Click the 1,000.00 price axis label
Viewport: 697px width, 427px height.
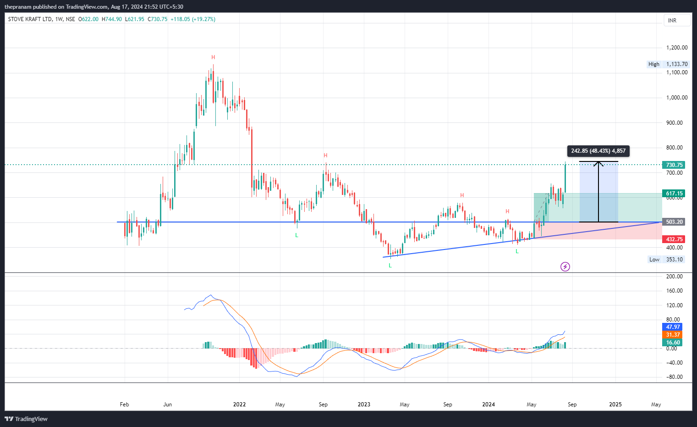pos(677,98)
